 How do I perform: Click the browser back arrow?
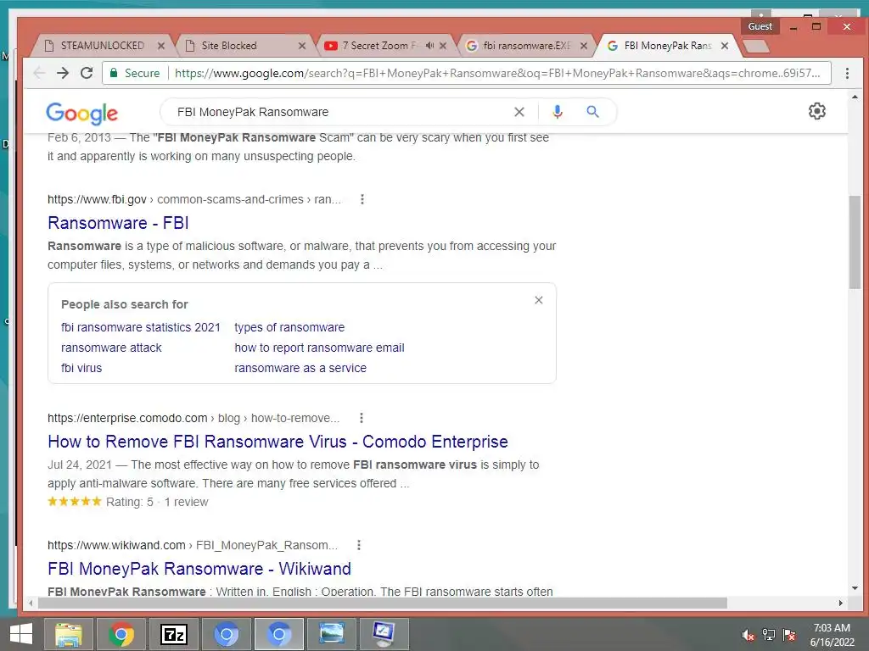[39, 73]
